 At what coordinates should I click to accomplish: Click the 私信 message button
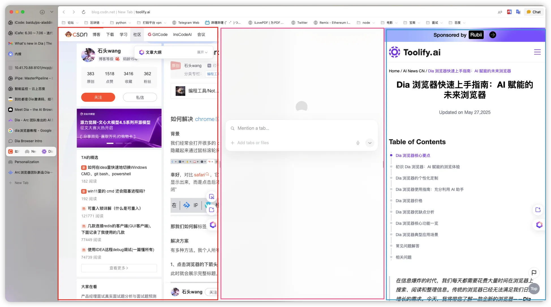pos(140,97)
